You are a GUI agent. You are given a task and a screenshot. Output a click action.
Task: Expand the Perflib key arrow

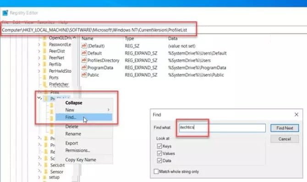[39, 64]
